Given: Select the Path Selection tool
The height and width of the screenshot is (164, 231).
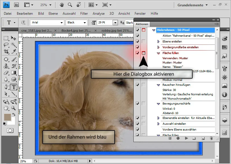Looking at the screenshot, I should [6, 94].
